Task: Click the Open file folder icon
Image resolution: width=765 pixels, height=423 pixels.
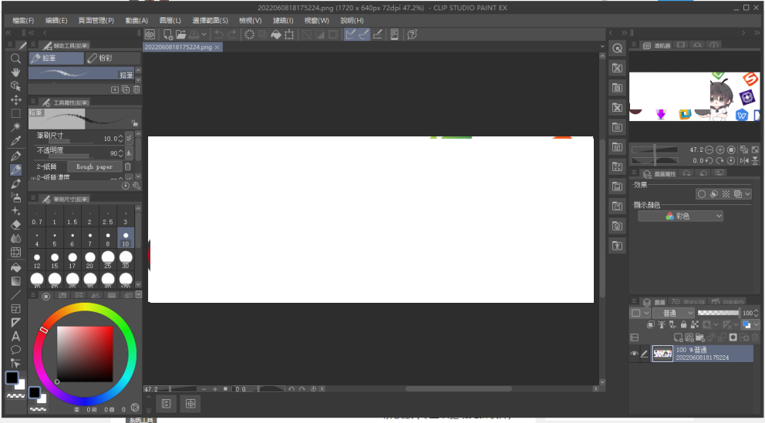Action: (x=181, y=35)
